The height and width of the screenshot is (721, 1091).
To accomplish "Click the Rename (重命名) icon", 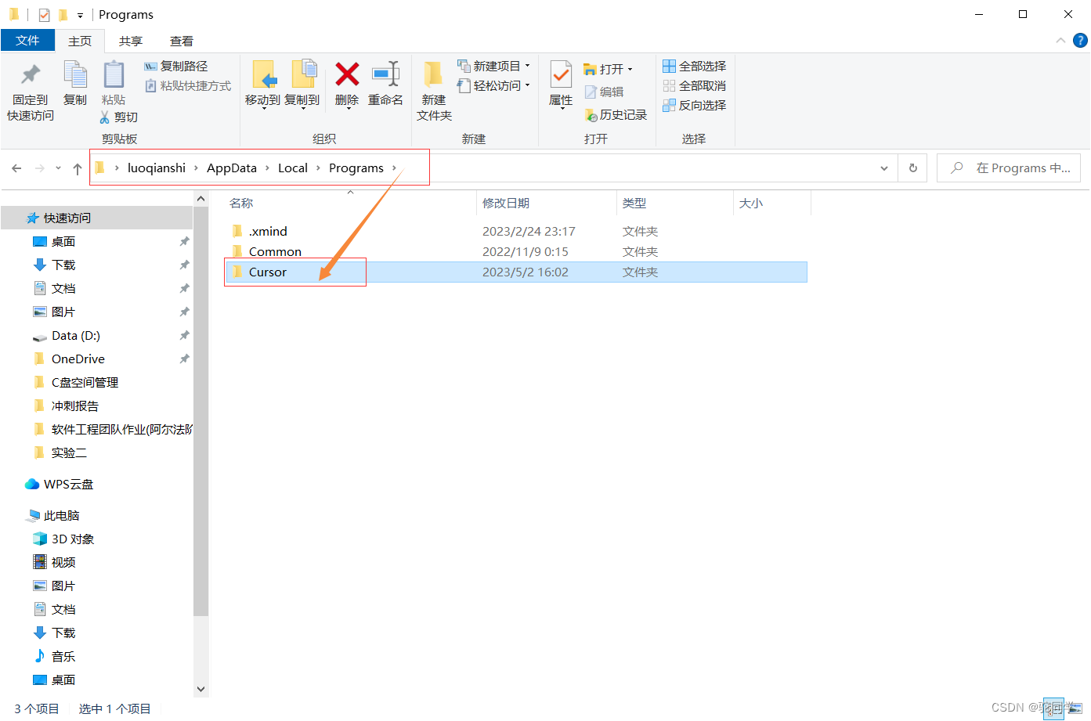I will tap(385, 74).
